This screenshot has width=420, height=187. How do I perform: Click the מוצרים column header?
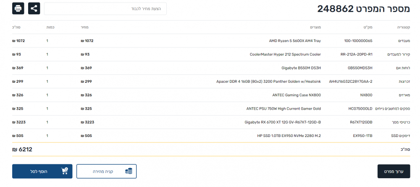coord(315,27)
